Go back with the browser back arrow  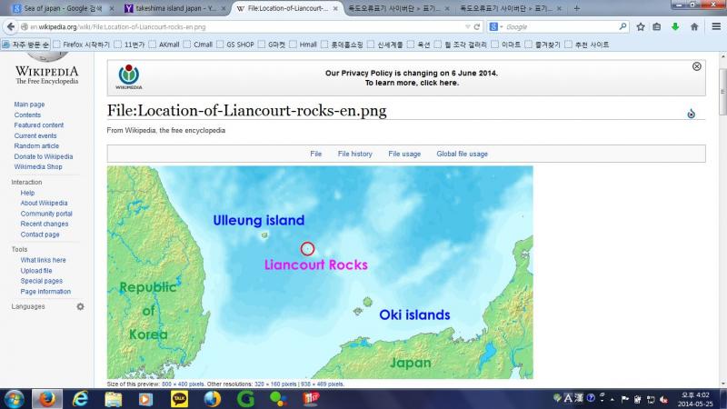click(11, 27)
